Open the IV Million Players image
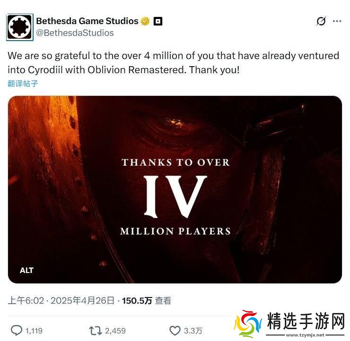 [x=175, y=189]
